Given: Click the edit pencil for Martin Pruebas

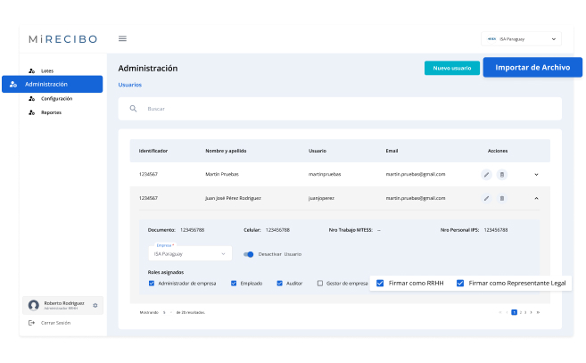Looking at the screenshot, I should point(486,174).
